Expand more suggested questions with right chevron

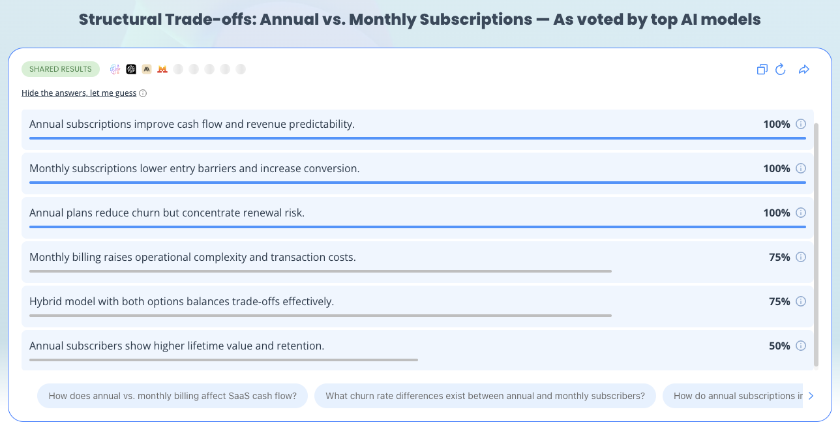[x=811, y=396]
